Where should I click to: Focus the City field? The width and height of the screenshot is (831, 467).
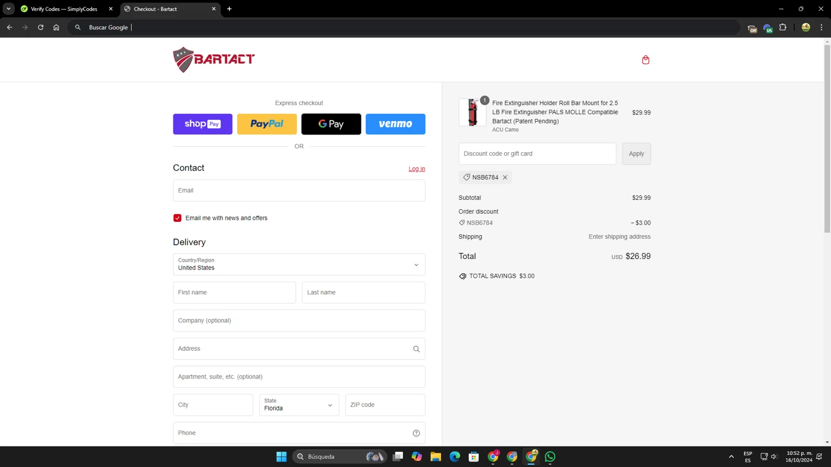point(213,405)
